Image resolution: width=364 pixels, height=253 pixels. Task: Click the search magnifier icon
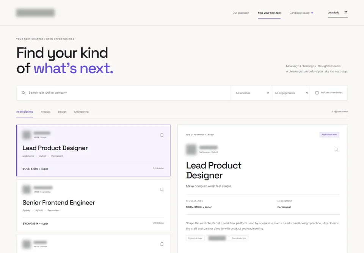pyautogui.click(x=24, y=93)
